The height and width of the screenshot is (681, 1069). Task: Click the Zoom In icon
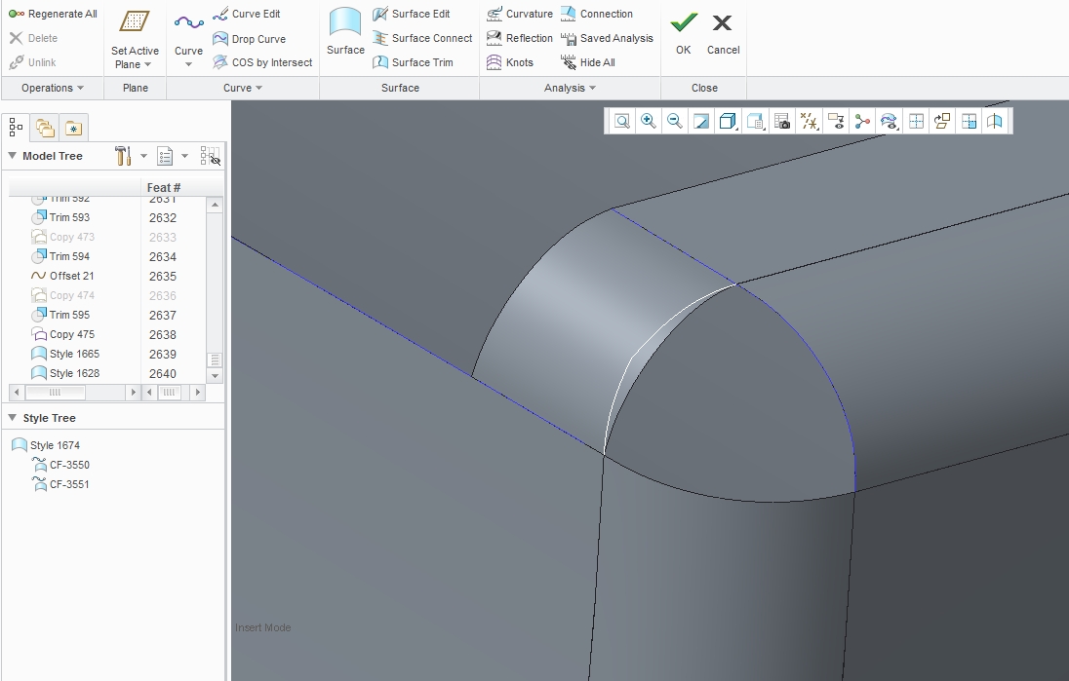pyautogui.click(x=648, y=121)
